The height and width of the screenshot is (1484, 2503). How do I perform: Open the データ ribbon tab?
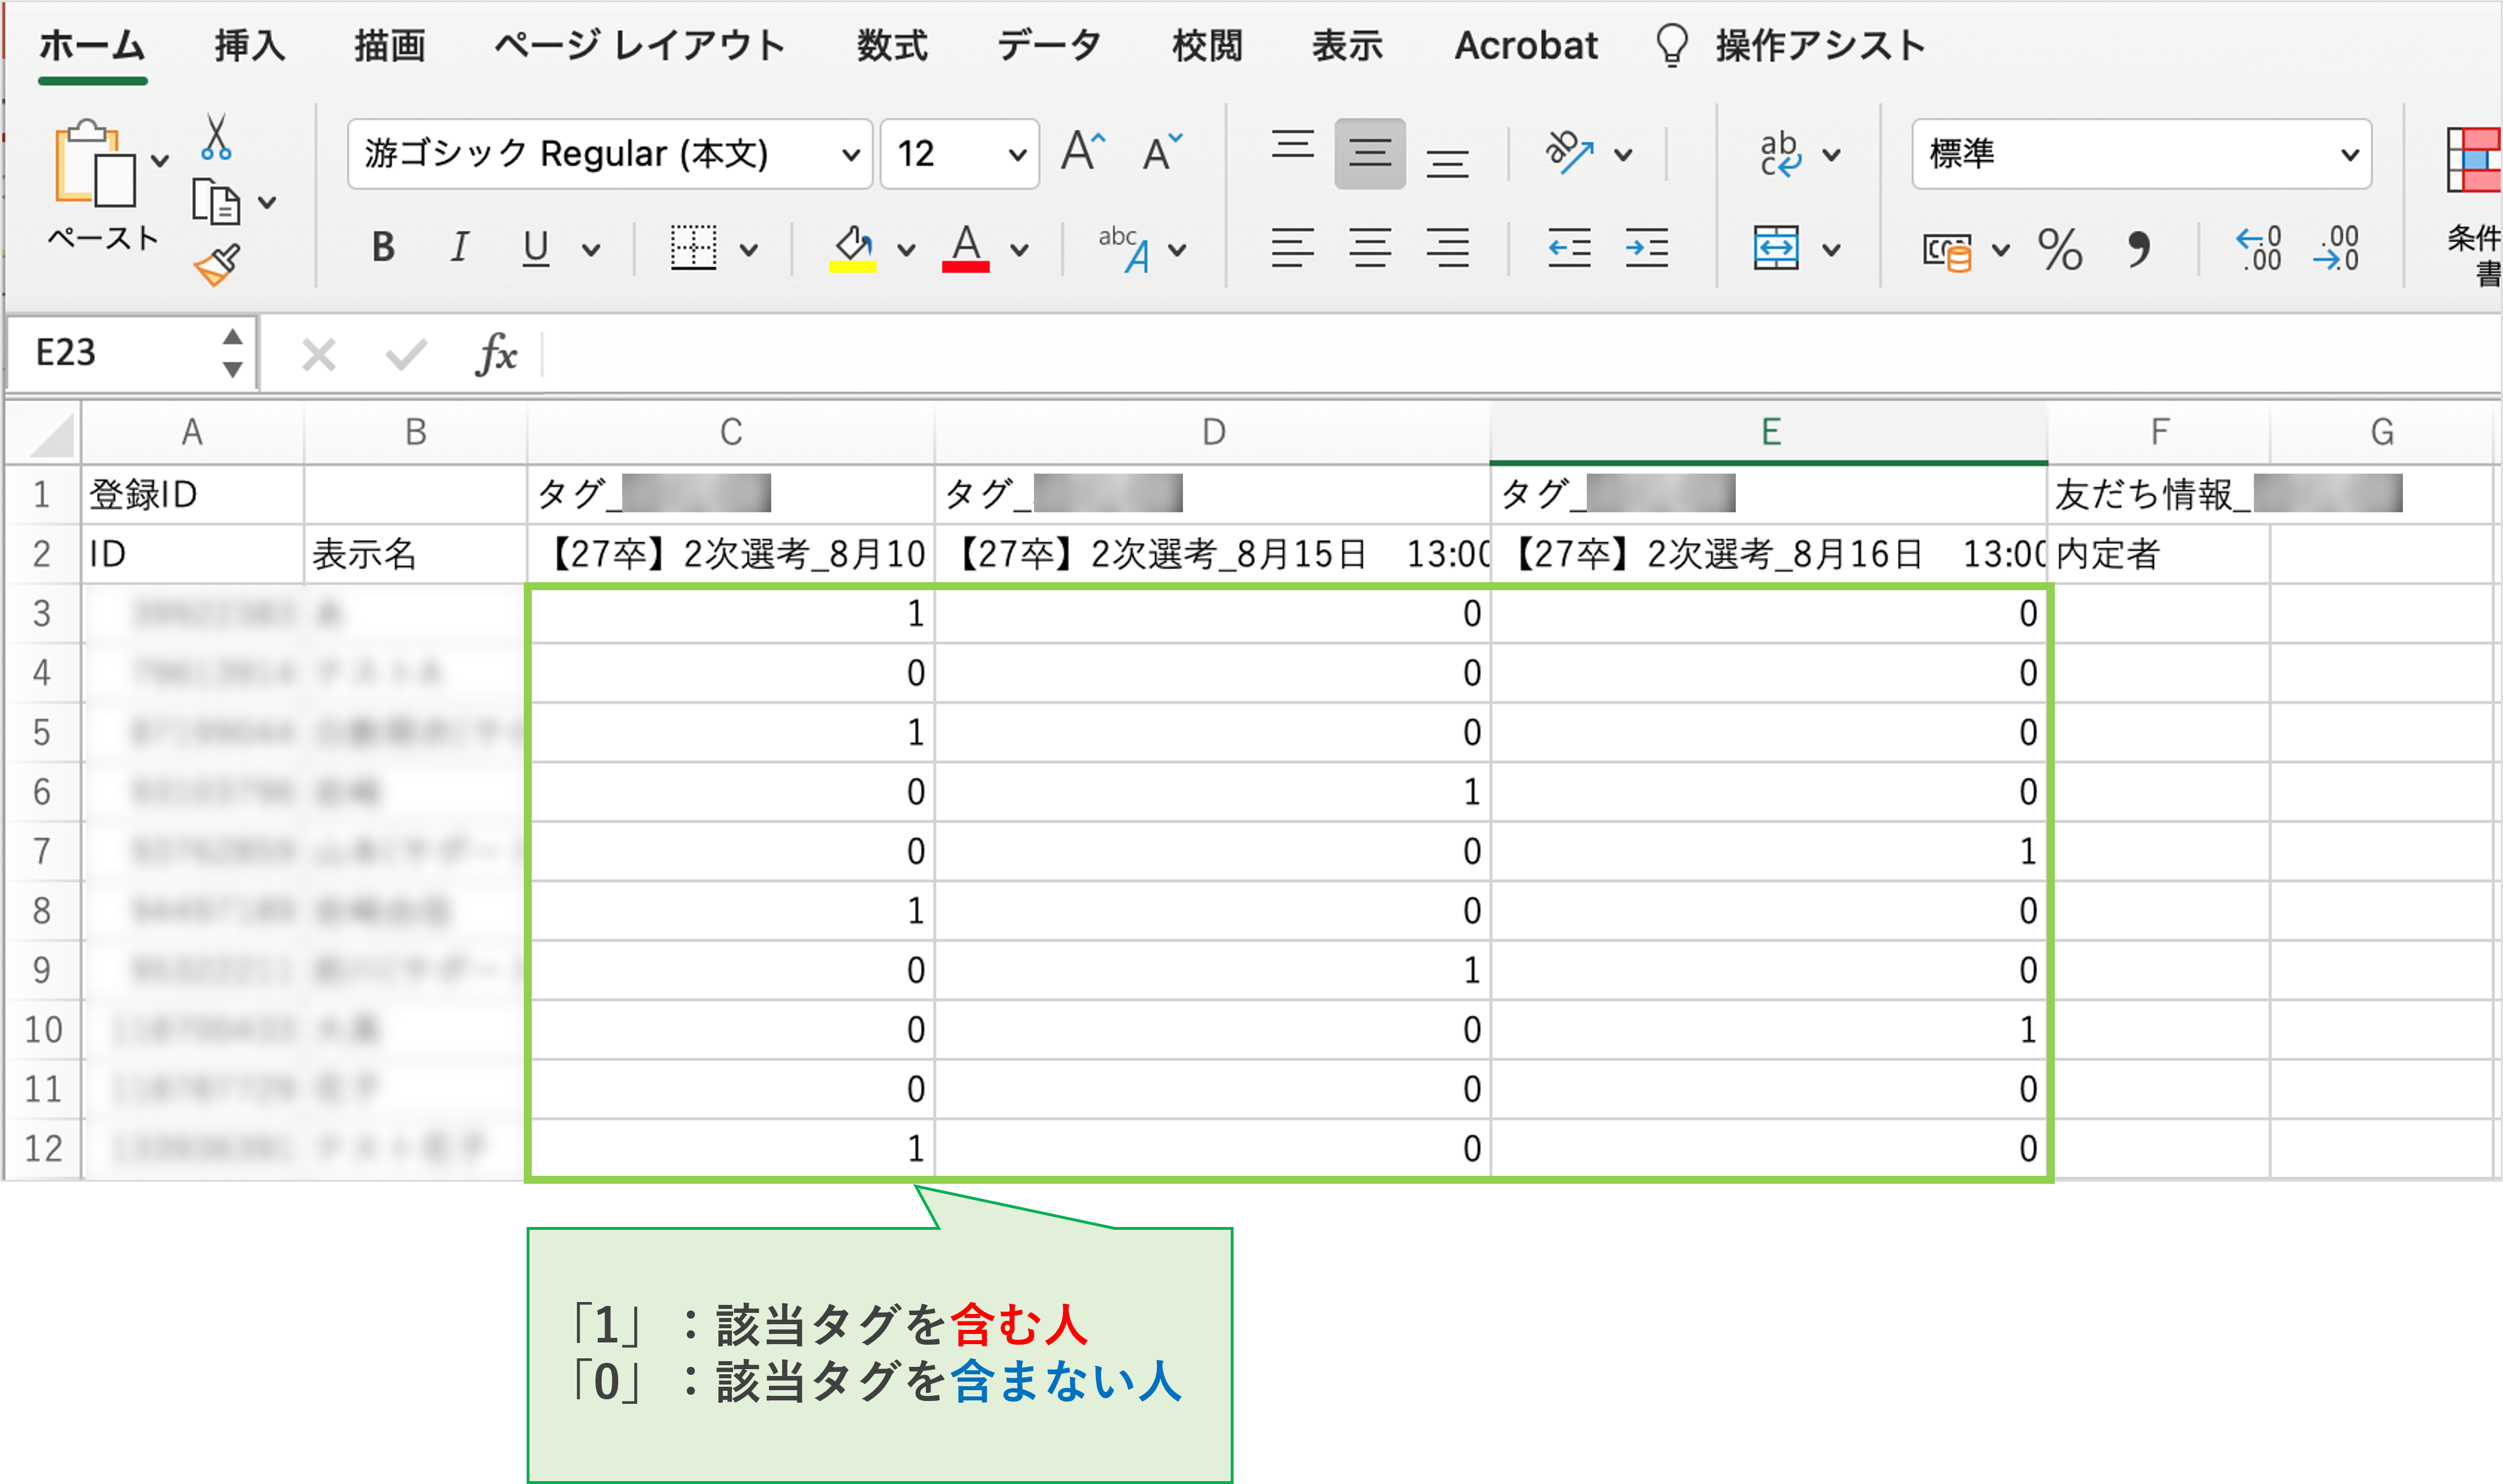[x=1048, y=46]
